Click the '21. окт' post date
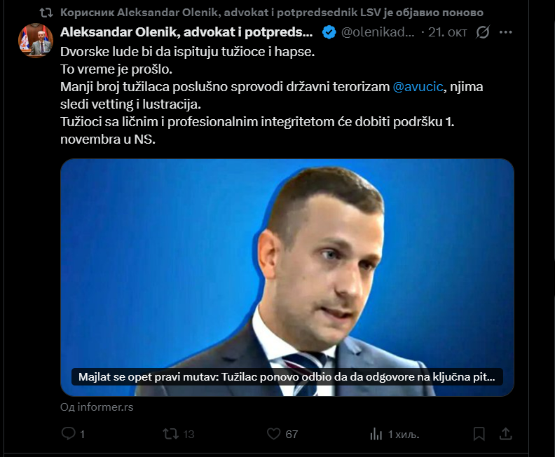This screenshot has width=555, height=457. (447, 32)
